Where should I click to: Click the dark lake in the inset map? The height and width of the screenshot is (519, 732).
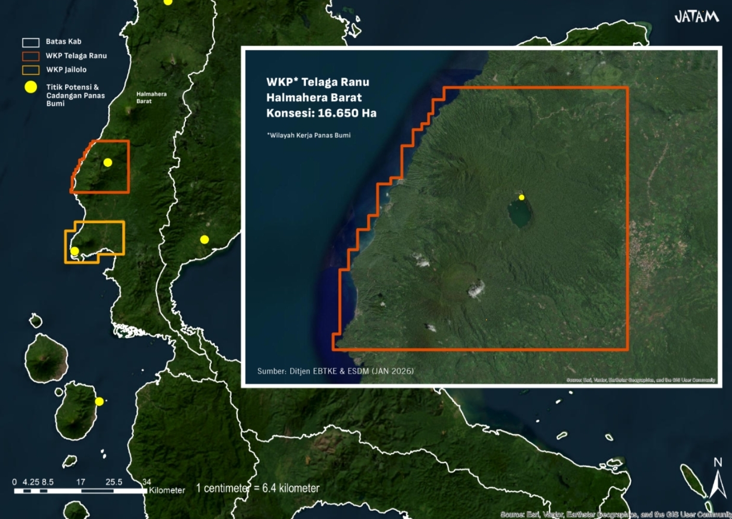point(520,214)
